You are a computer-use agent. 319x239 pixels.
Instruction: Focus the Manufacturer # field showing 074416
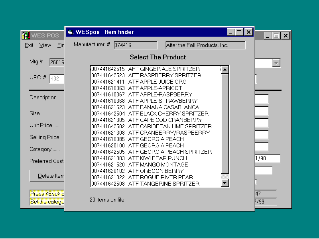[x=136, y=45]
